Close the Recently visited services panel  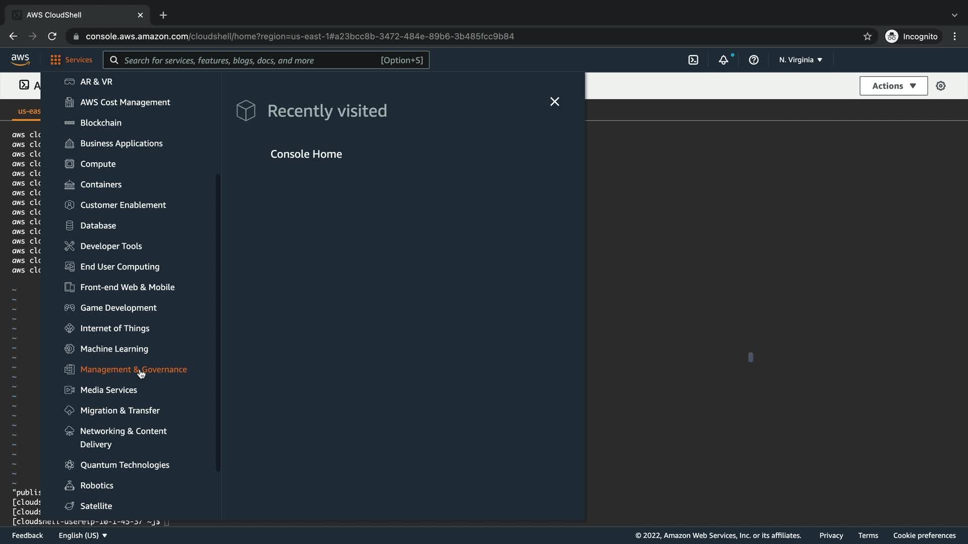coord(555,102)
